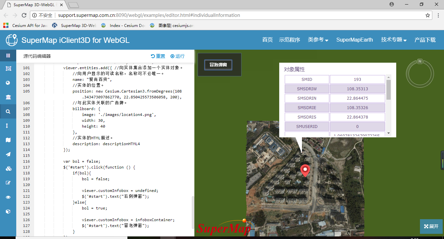This screenshot has height=239, width=444.
Task: Click the right edge panel handle
Action: 442,160
